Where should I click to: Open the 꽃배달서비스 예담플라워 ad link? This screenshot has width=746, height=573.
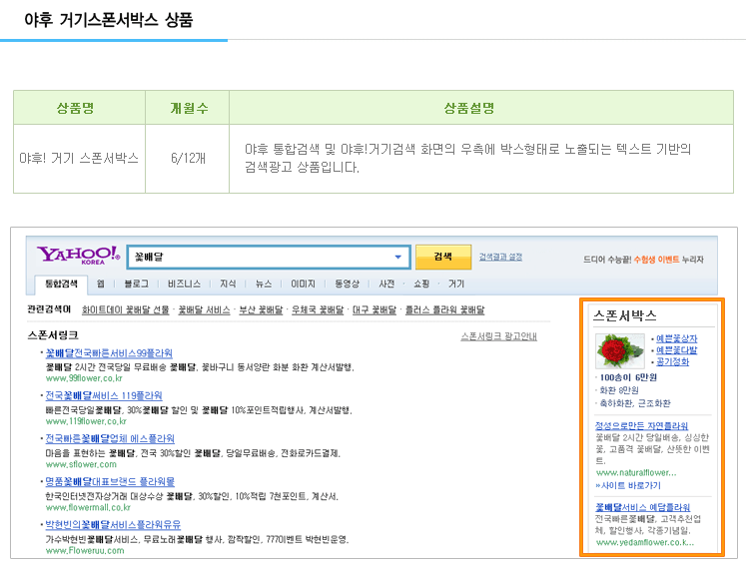pyautogui.click(x=642, y=507)
